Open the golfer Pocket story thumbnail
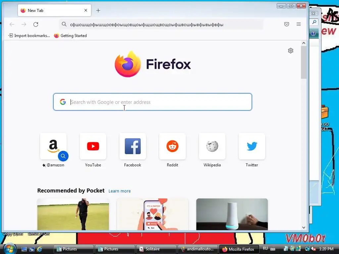Screen dimensions: 339x254 point(73,214)
